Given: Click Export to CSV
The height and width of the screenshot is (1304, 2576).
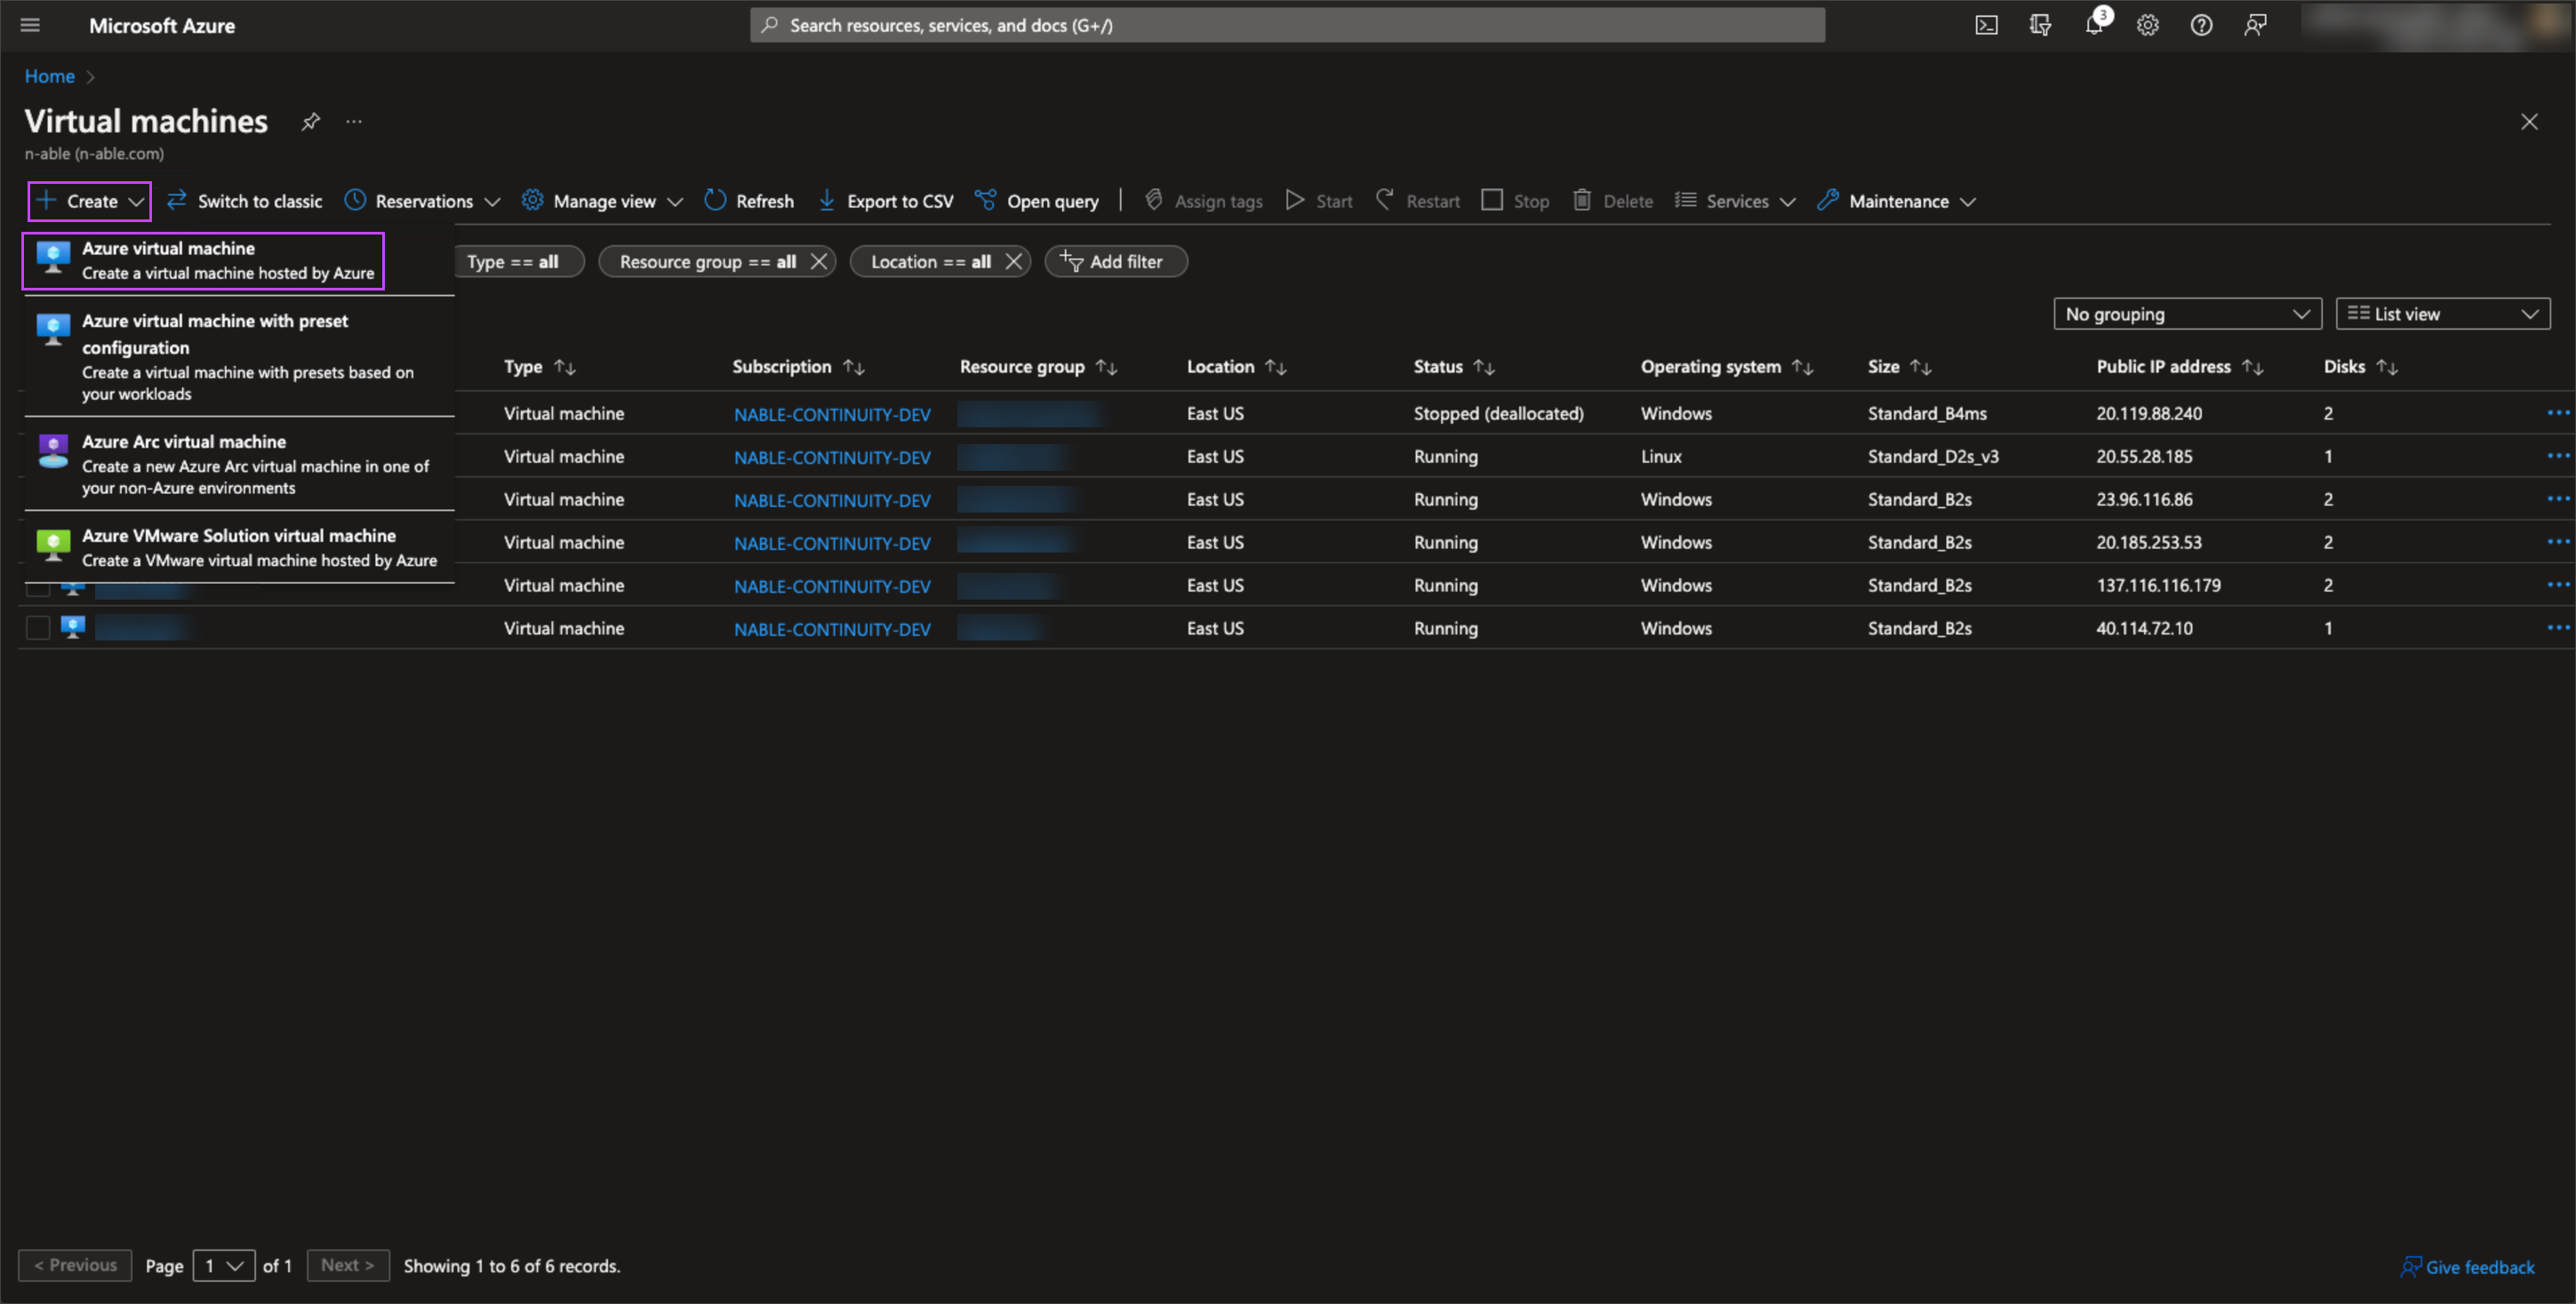Looking at the screenshot, I should (x=886, y=201).
